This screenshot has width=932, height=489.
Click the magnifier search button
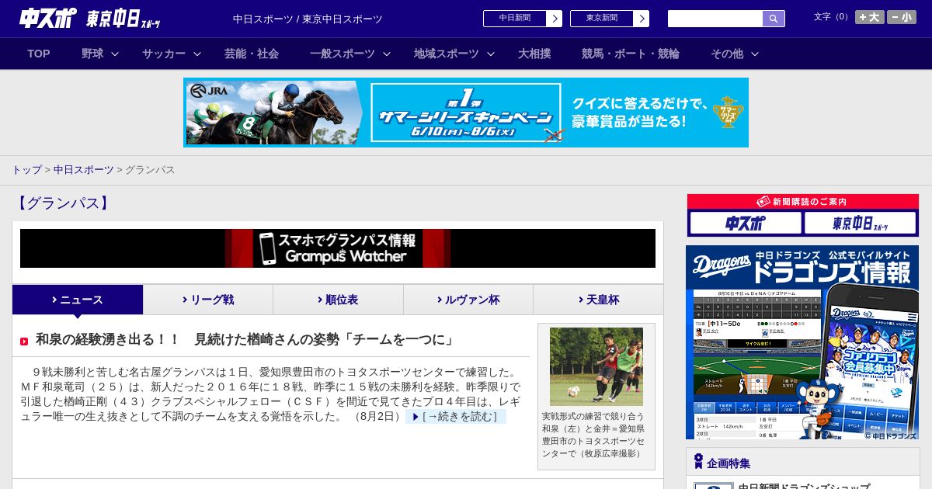pyautogui.click(x=774, y=19)
